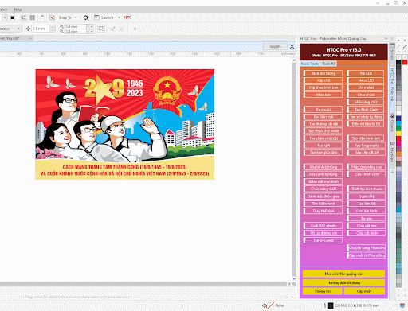
Task: Click the nudge distance input field
Action: (41, 29)
